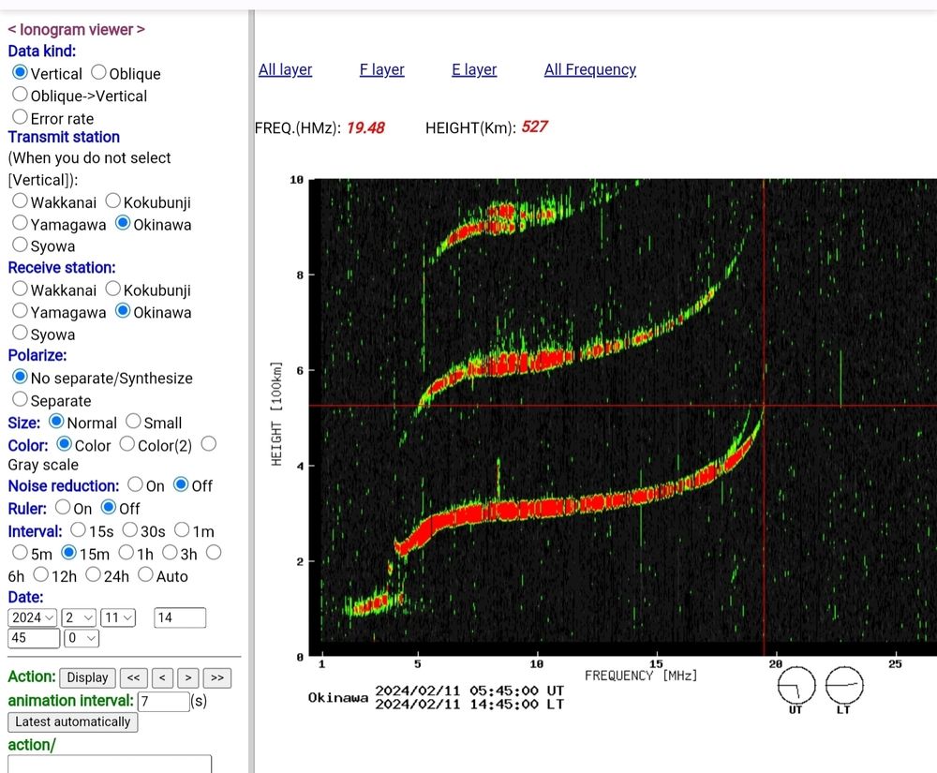Open the year dropdown showing 2024
This screenshot has height=773, width=937.
click(32, 617)
